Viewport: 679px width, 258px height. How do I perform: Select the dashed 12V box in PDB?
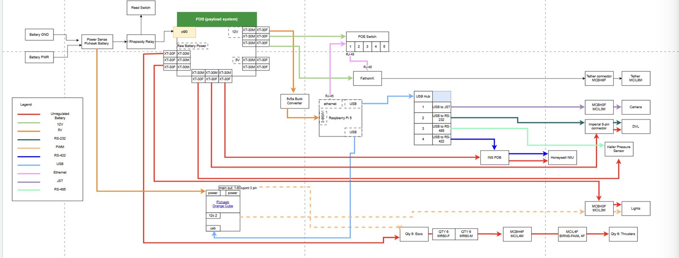coord(235,32)
